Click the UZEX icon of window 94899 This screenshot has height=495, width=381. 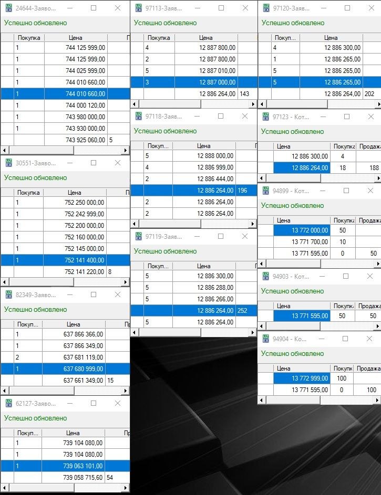coord(266,191)
